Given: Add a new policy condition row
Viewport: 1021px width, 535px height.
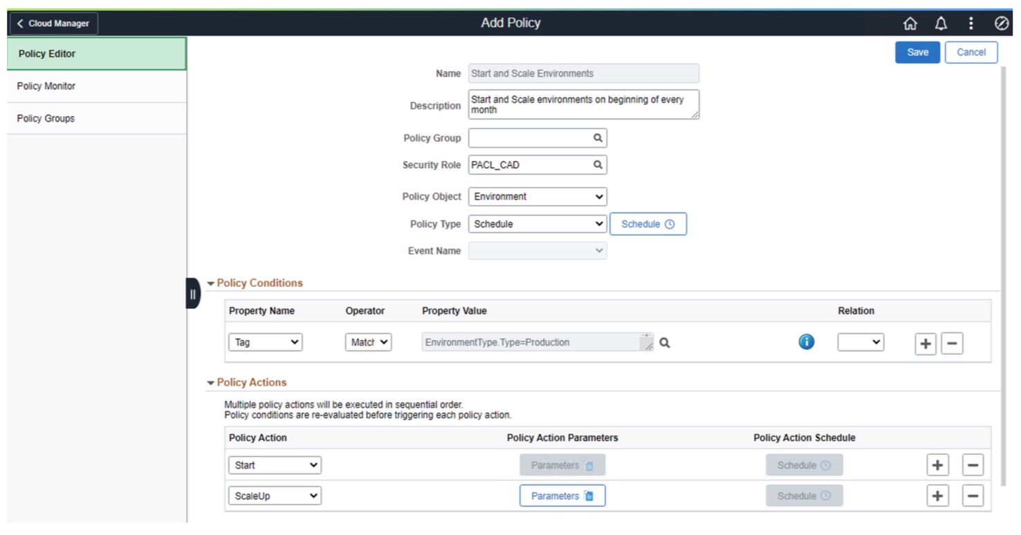Looking at the screenshot, I should (x=925, y=344).
